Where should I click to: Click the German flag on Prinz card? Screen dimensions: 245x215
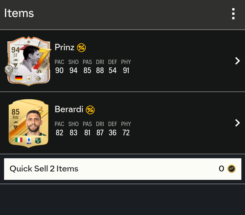point(19,78)
